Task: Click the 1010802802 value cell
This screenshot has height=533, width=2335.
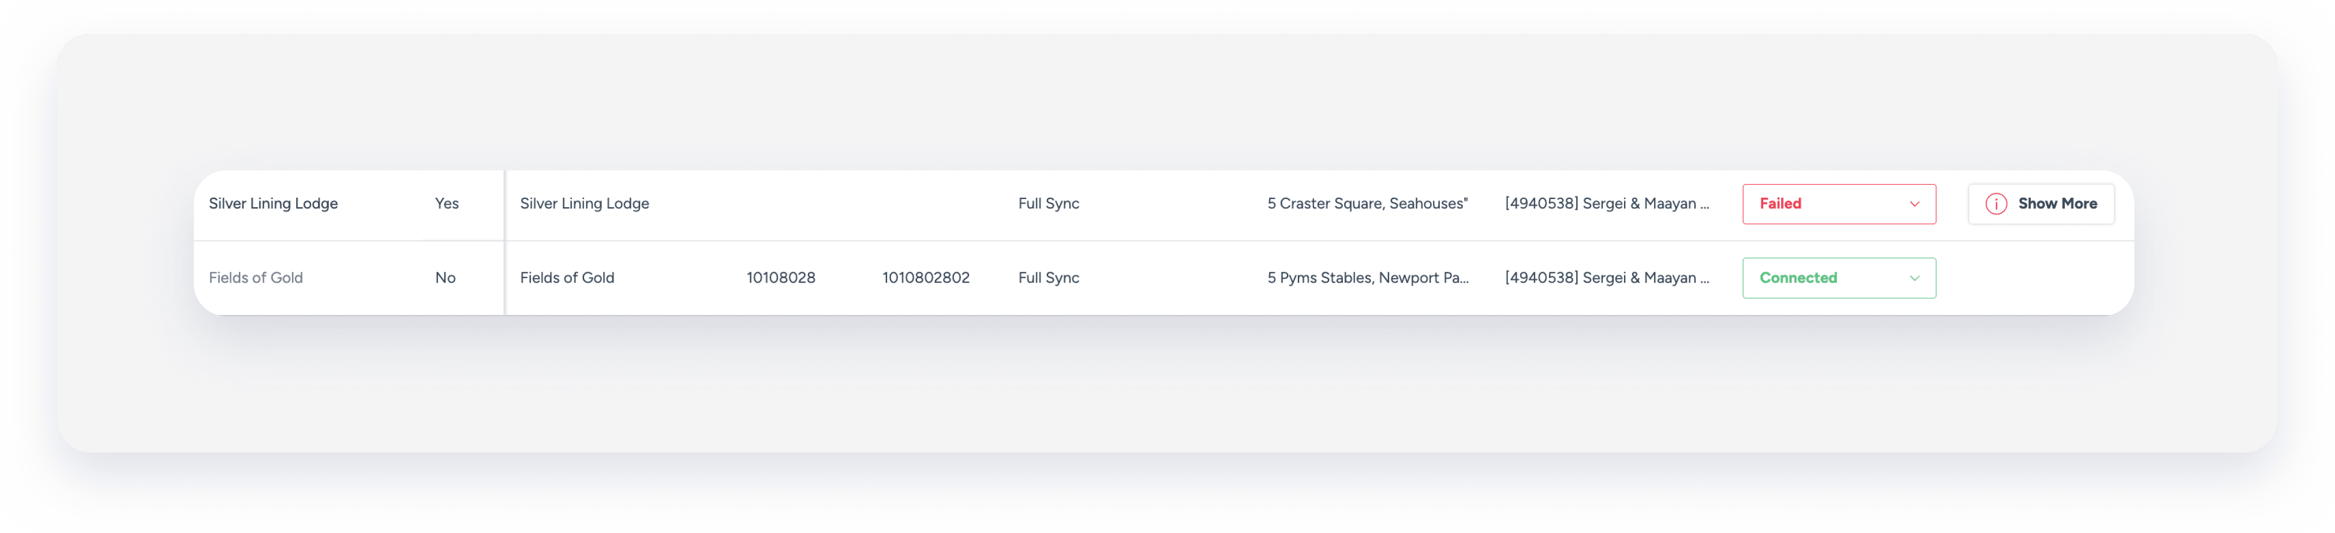Action: (925, 278)
